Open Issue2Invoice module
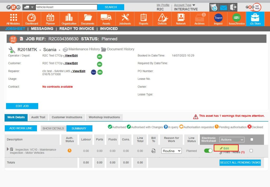This screenshot has width=270, height=187. 237,18
